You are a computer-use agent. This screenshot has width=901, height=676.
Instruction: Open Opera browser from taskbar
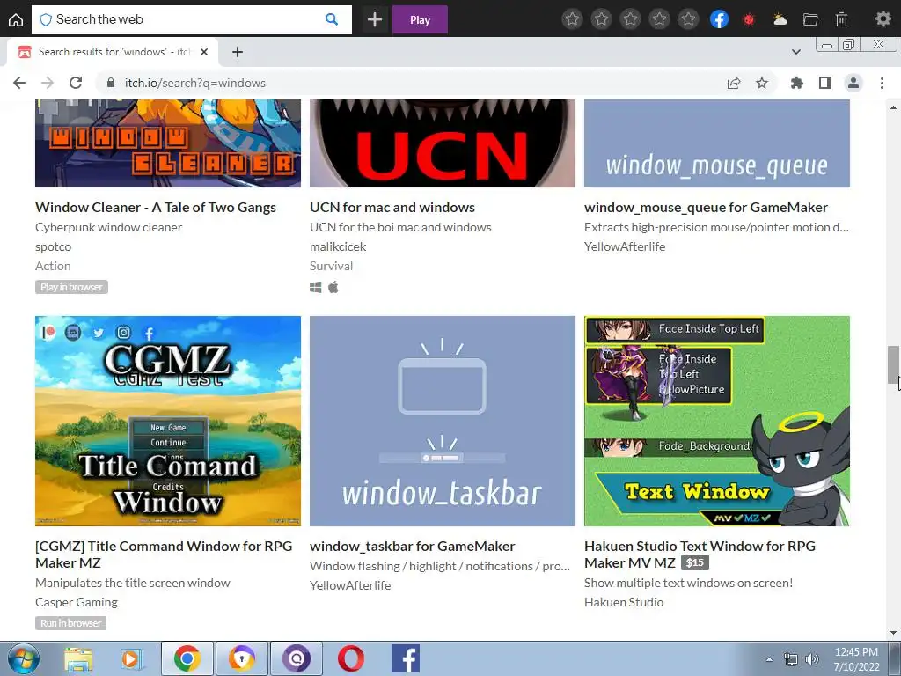(x=350, y=658)
